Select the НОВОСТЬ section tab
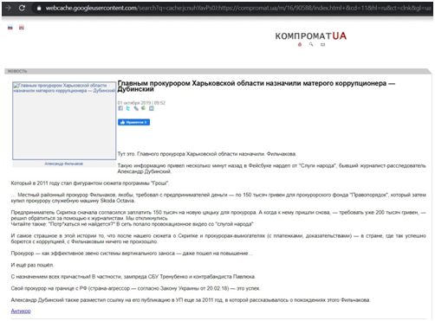This screenshot has height=321, width=435. coord(17,71)
